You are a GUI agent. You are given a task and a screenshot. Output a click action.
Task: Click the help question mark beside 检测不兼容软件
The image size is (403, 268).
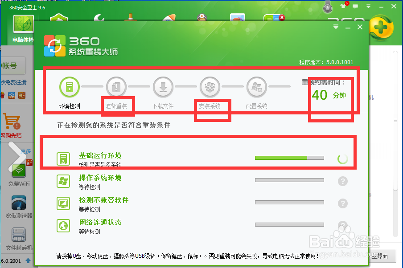[342, 203]
